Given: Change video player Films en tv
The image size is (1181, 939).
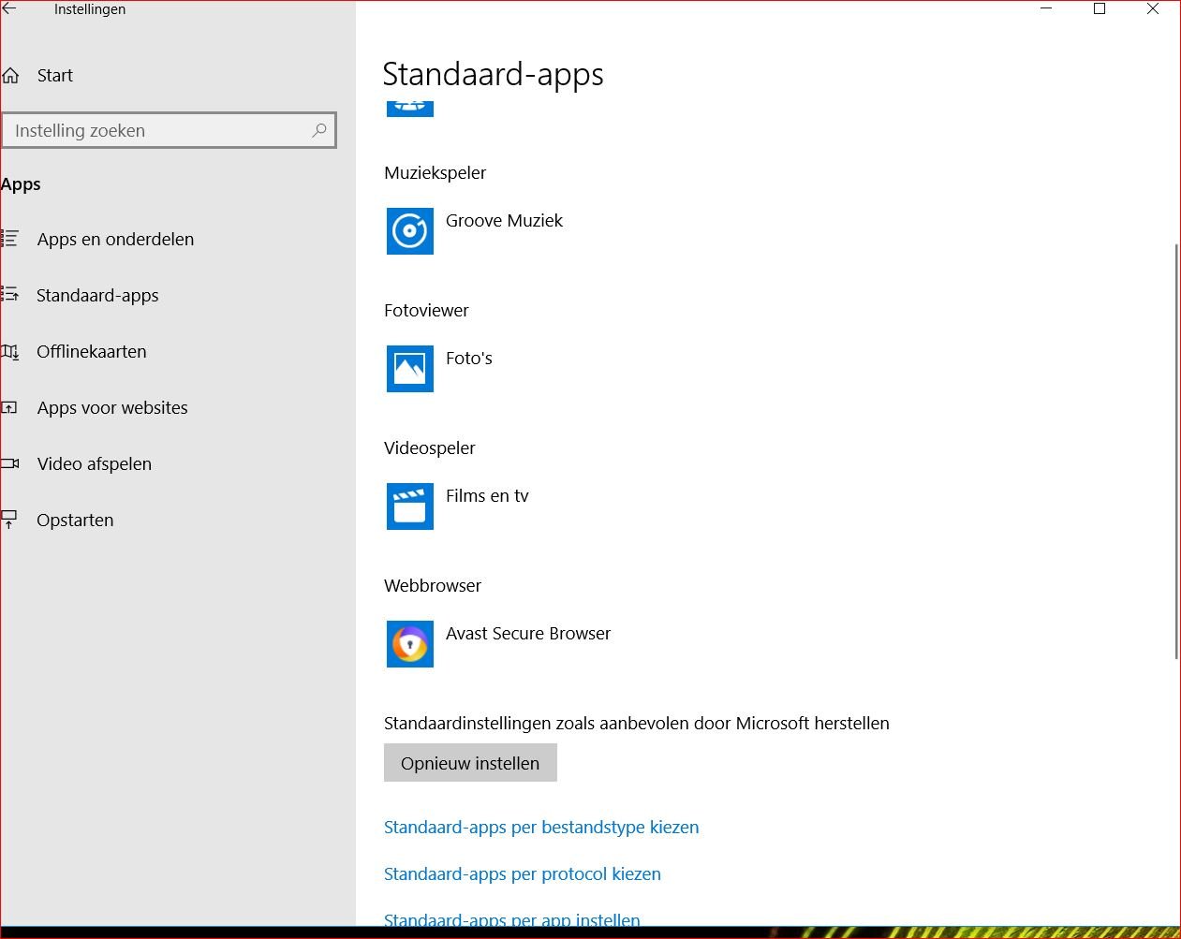Looking at the screenshot, I should coord(487,495).
